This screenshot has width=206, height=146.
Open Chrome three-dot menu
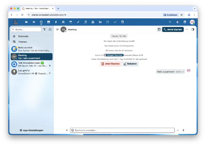(194, 15)
